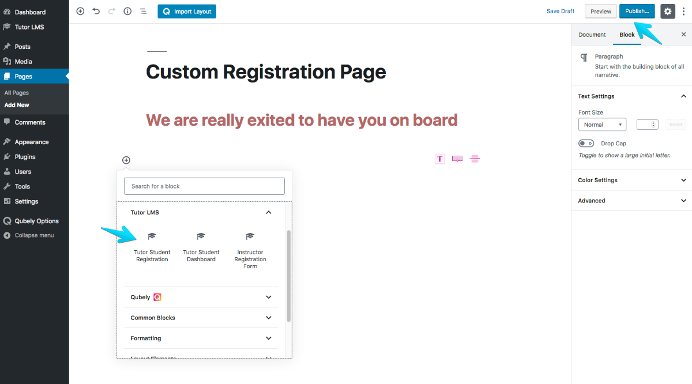The height and width of the screenshot is (384, 692).
Task: Toggle the Drop Cap switch
Action: [586, 143]
